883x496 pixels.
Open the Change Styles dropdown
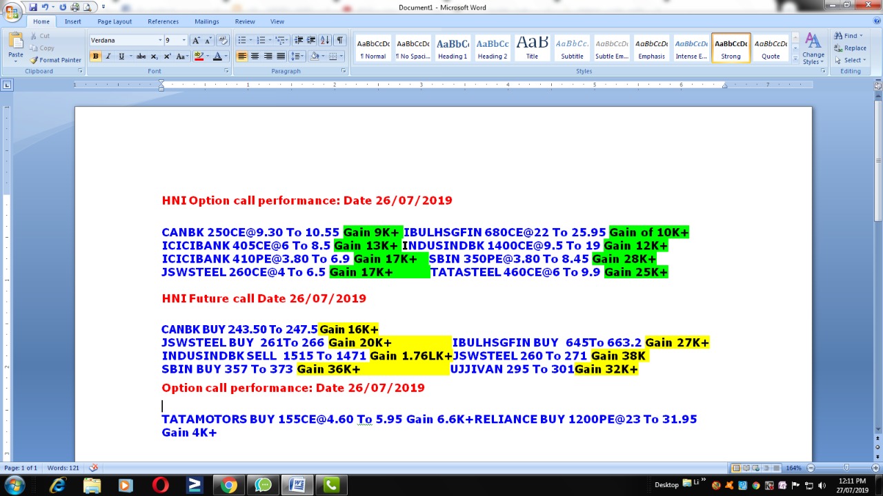(x=813, y=50)
